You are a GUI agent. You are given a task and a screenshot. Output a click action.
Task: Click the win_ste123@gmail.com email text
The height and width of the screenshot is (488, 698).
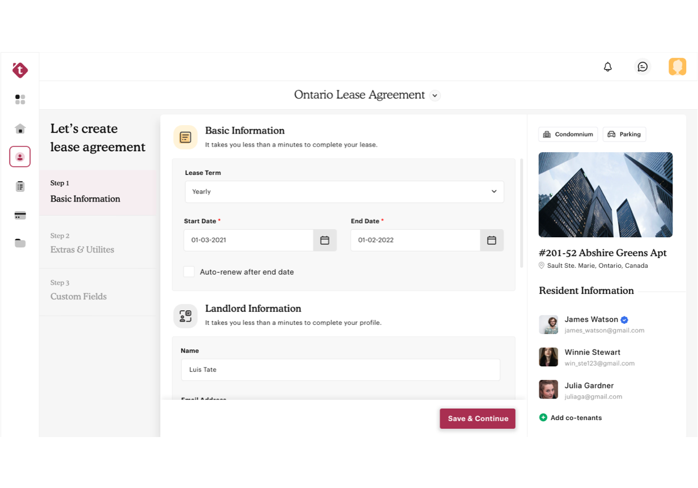pyautogui.click(x=599, y=363)
